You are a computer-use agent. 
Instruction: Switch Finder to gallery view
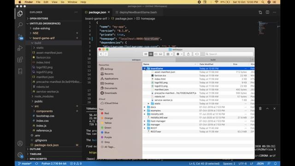160,54
